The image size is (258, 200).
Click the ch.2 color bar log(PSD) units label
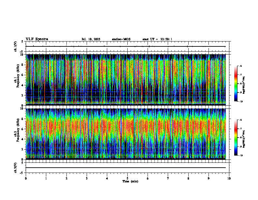click(x=244, y=139)
